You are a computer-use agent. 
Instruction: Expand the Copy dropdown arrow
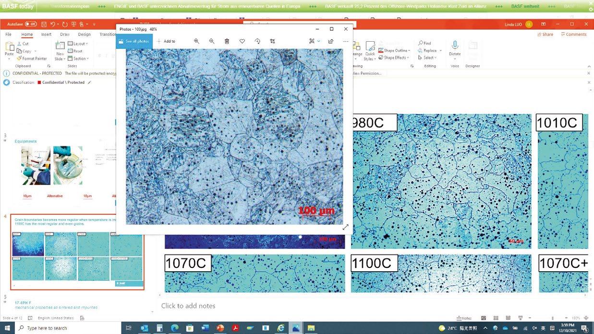click(35, 51)
